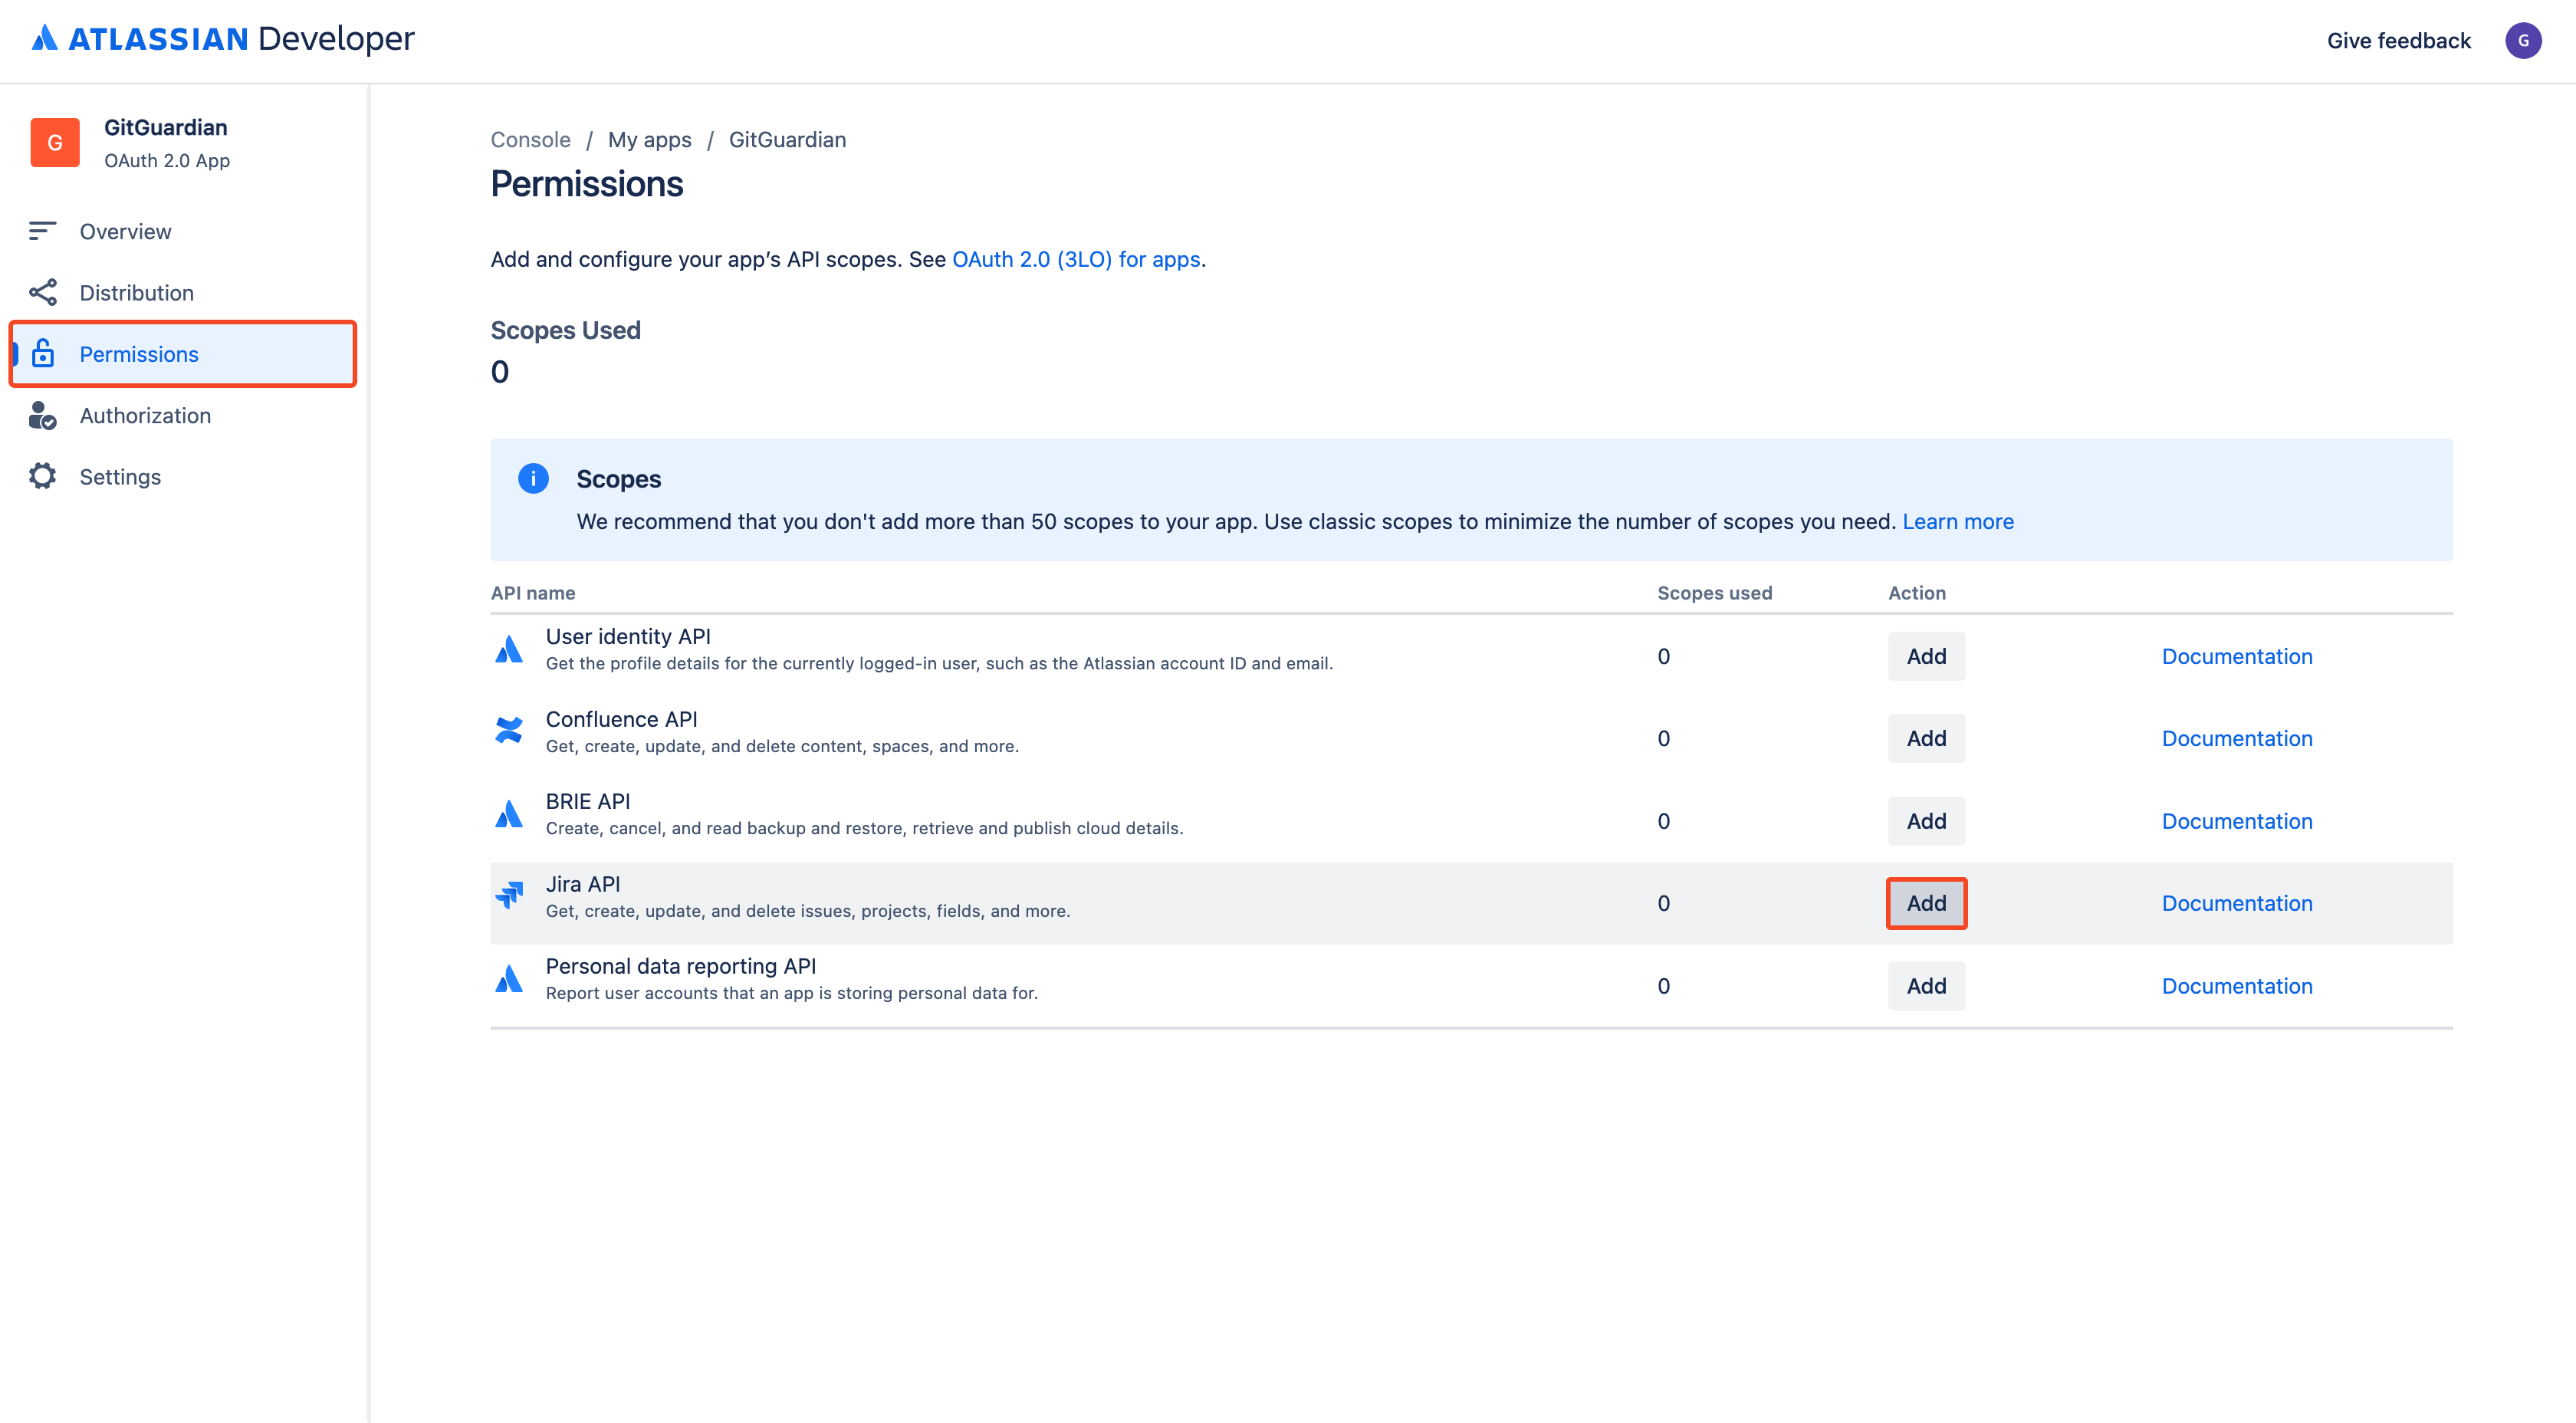Click the Settings gear icon
2576x1423 pixels.
[x=42, y=476]
